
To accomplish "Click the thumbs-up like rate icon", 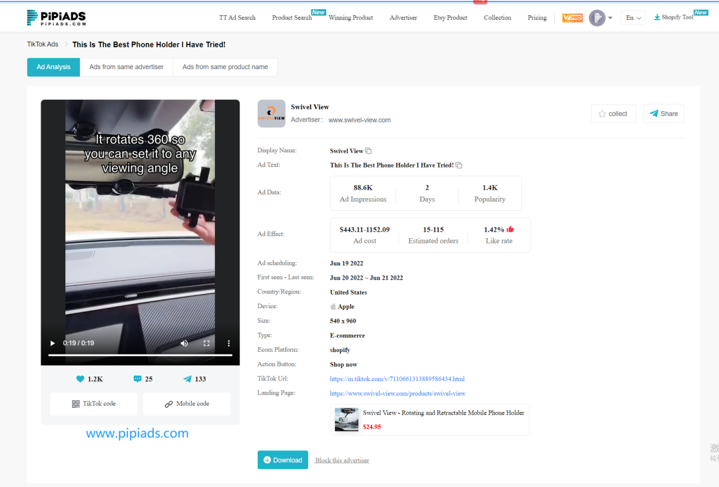I will pyautogui.click(x=511, y=229).
